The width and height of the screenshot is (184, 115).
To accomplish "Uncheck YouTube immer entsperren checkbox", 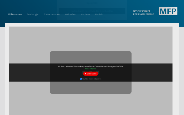I will pyautogui.click(x=81, y=79).
